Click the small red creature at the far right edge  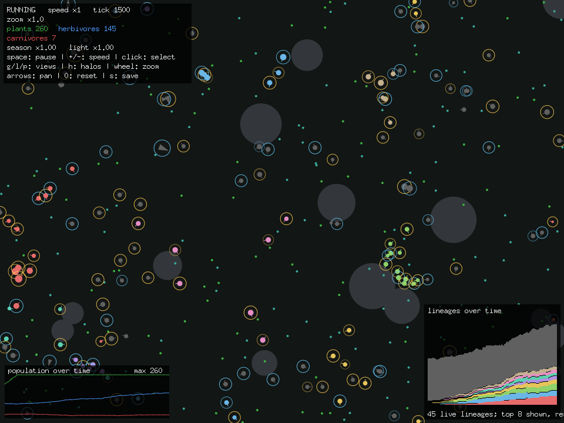552,221
